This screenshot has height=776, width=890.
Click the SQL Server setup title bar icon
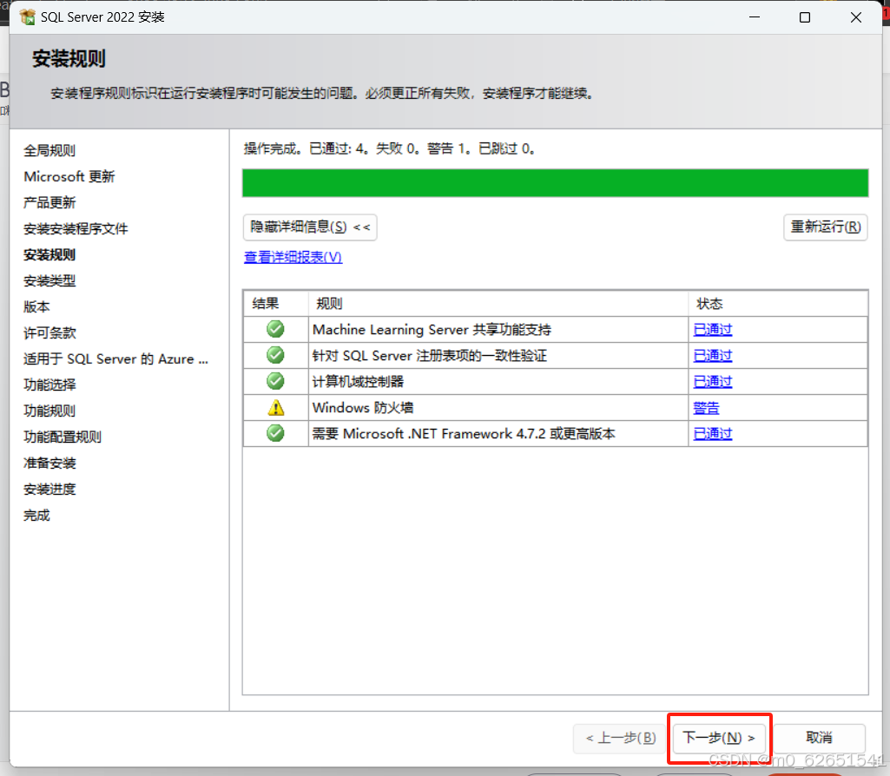(27, 17)
